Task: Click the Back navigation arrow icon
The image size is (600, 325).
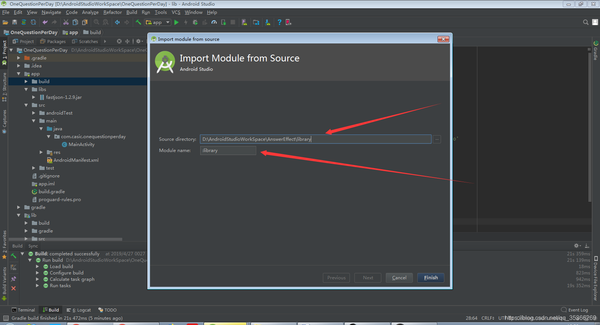Action: pyautogui.click(x=117, y=22)
